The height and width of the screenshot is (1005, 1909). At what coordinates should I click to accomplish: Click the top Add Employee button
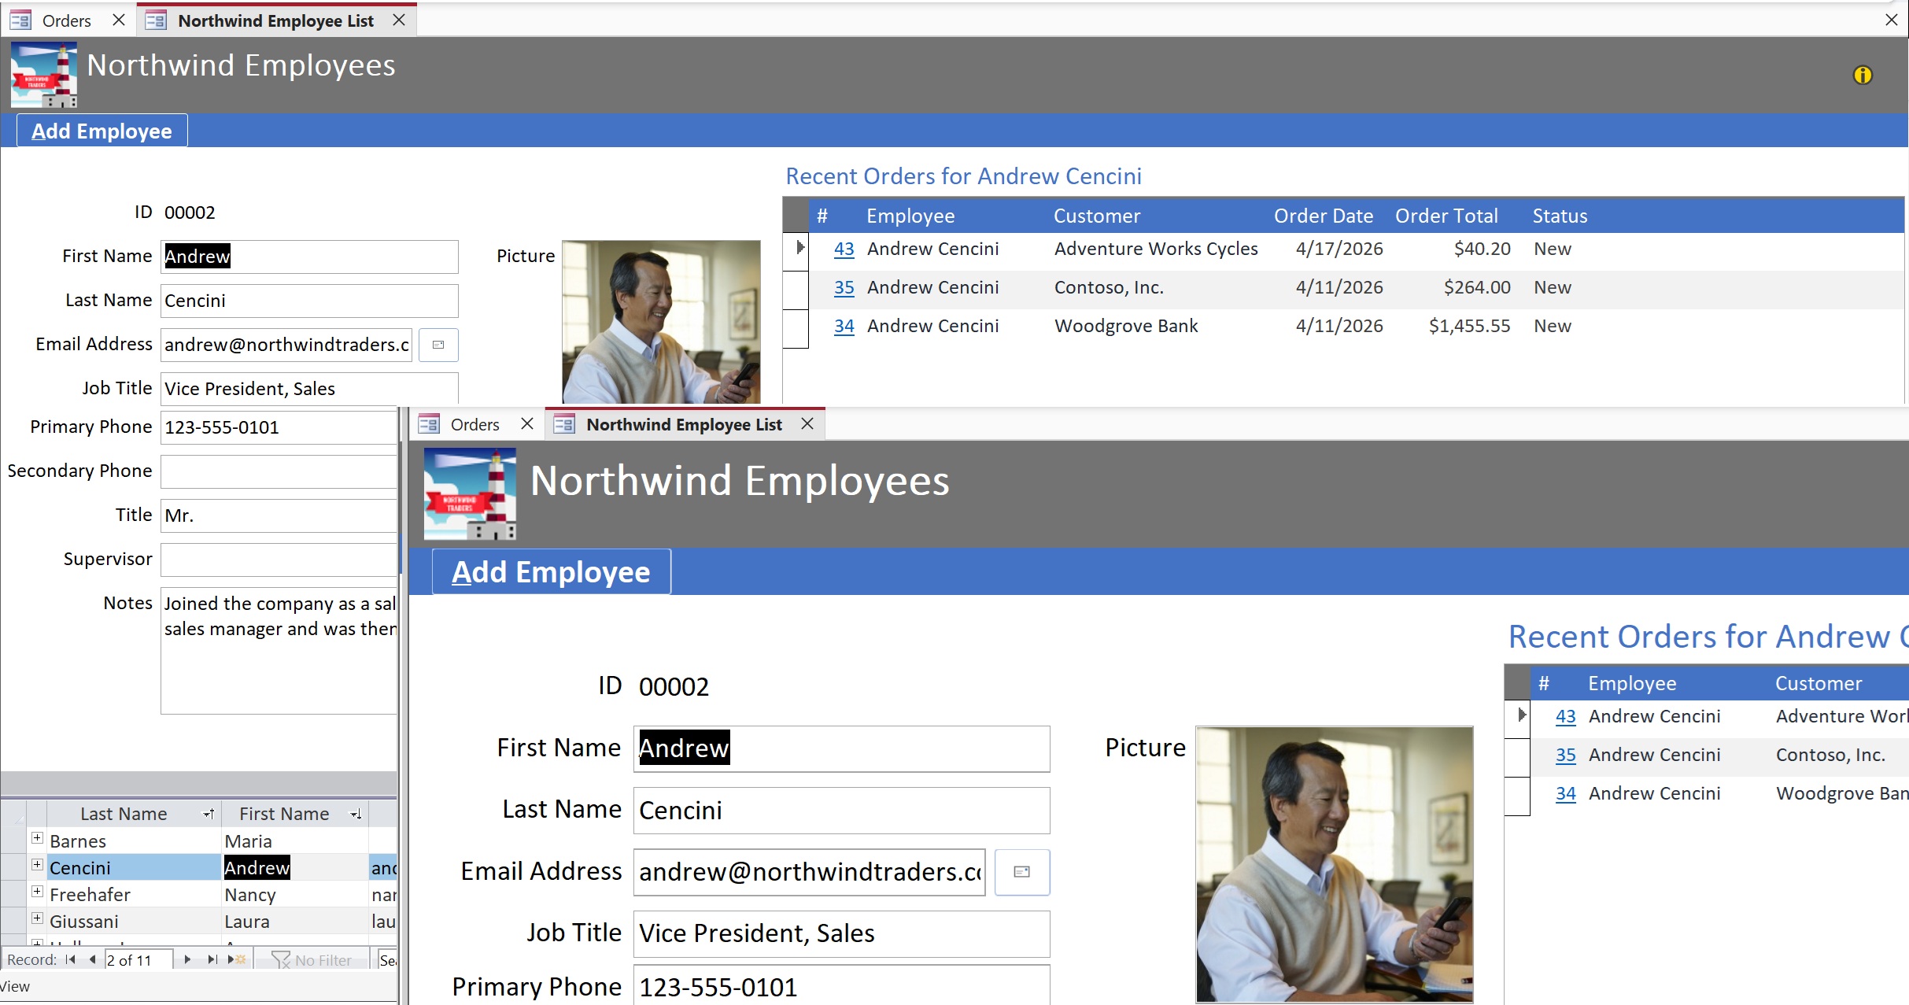pyautogui.click(x=102, y=131)
